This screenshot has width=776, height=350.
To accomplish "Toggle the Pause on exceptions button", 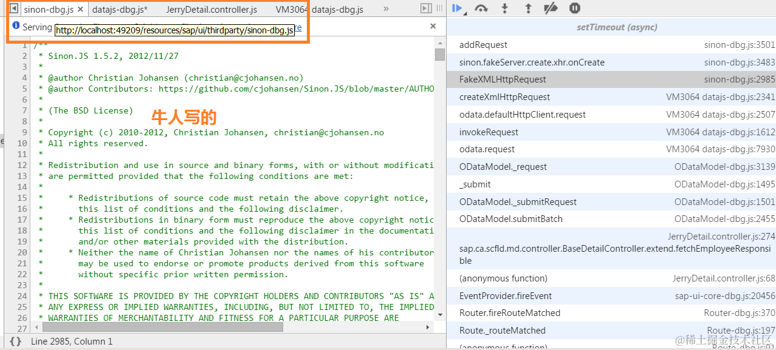I will (575, 8).
